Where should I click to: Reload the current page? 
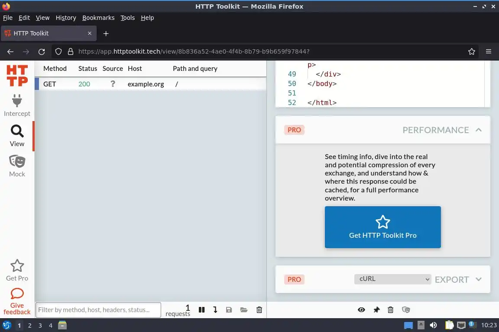[42, 51]
